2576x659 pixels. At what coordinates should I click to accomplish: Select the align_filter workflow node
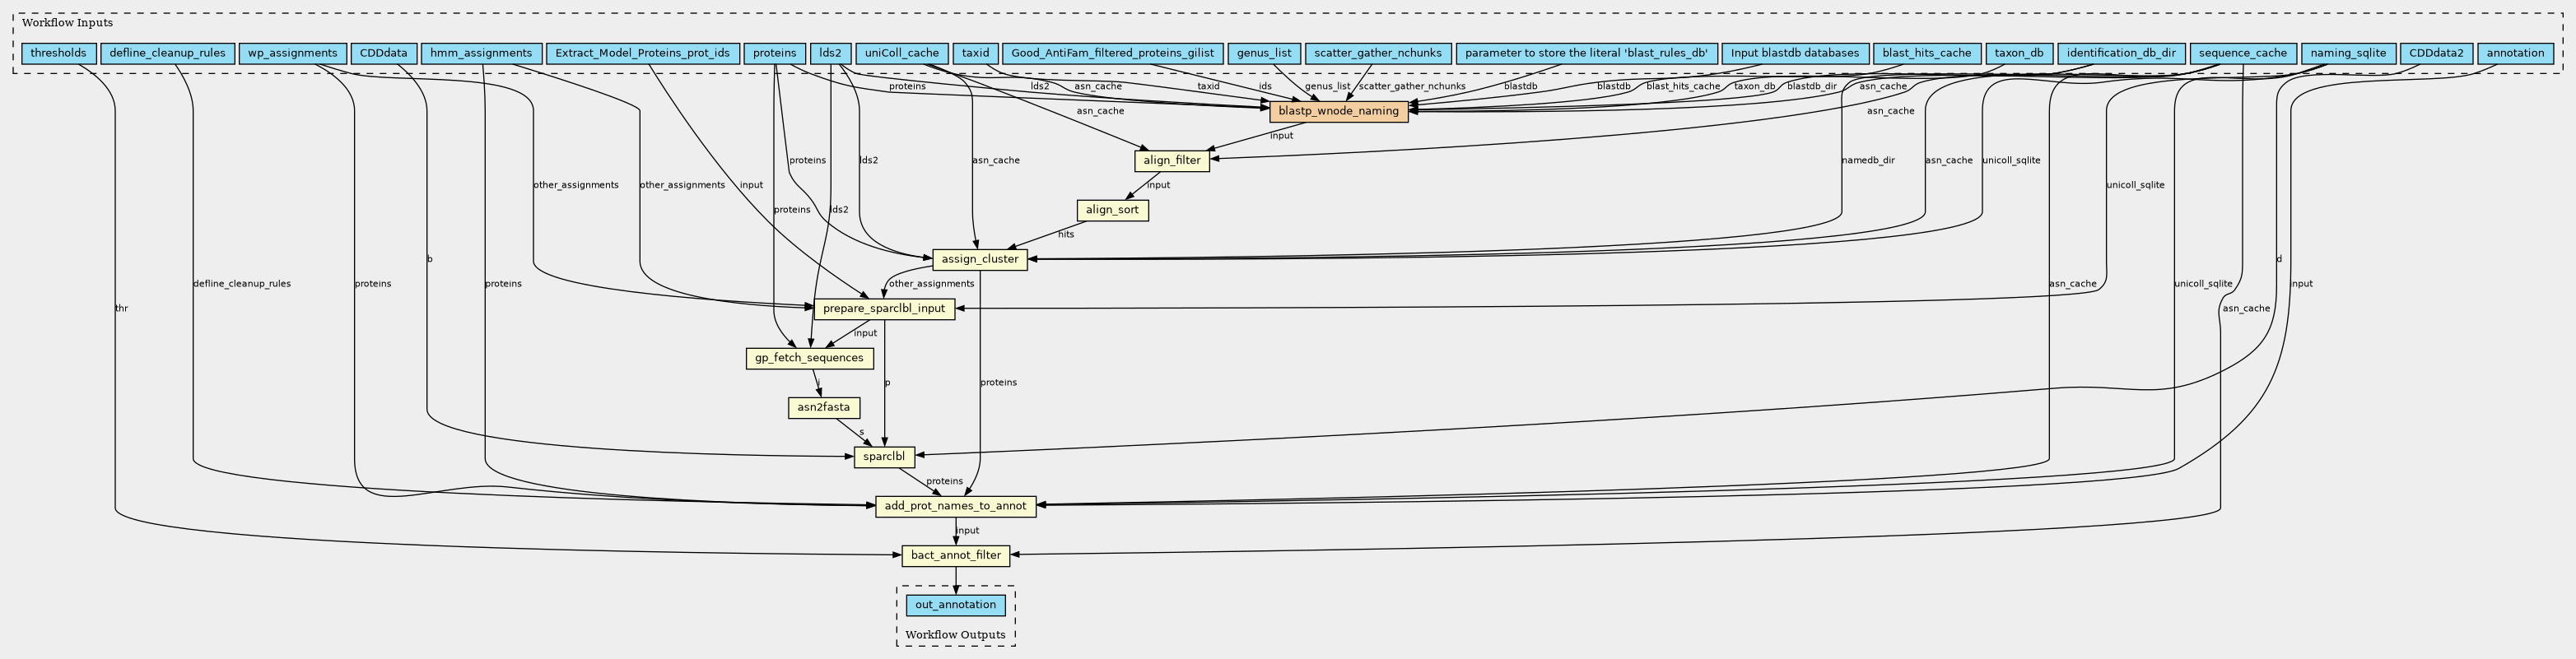pos(1172,160)
